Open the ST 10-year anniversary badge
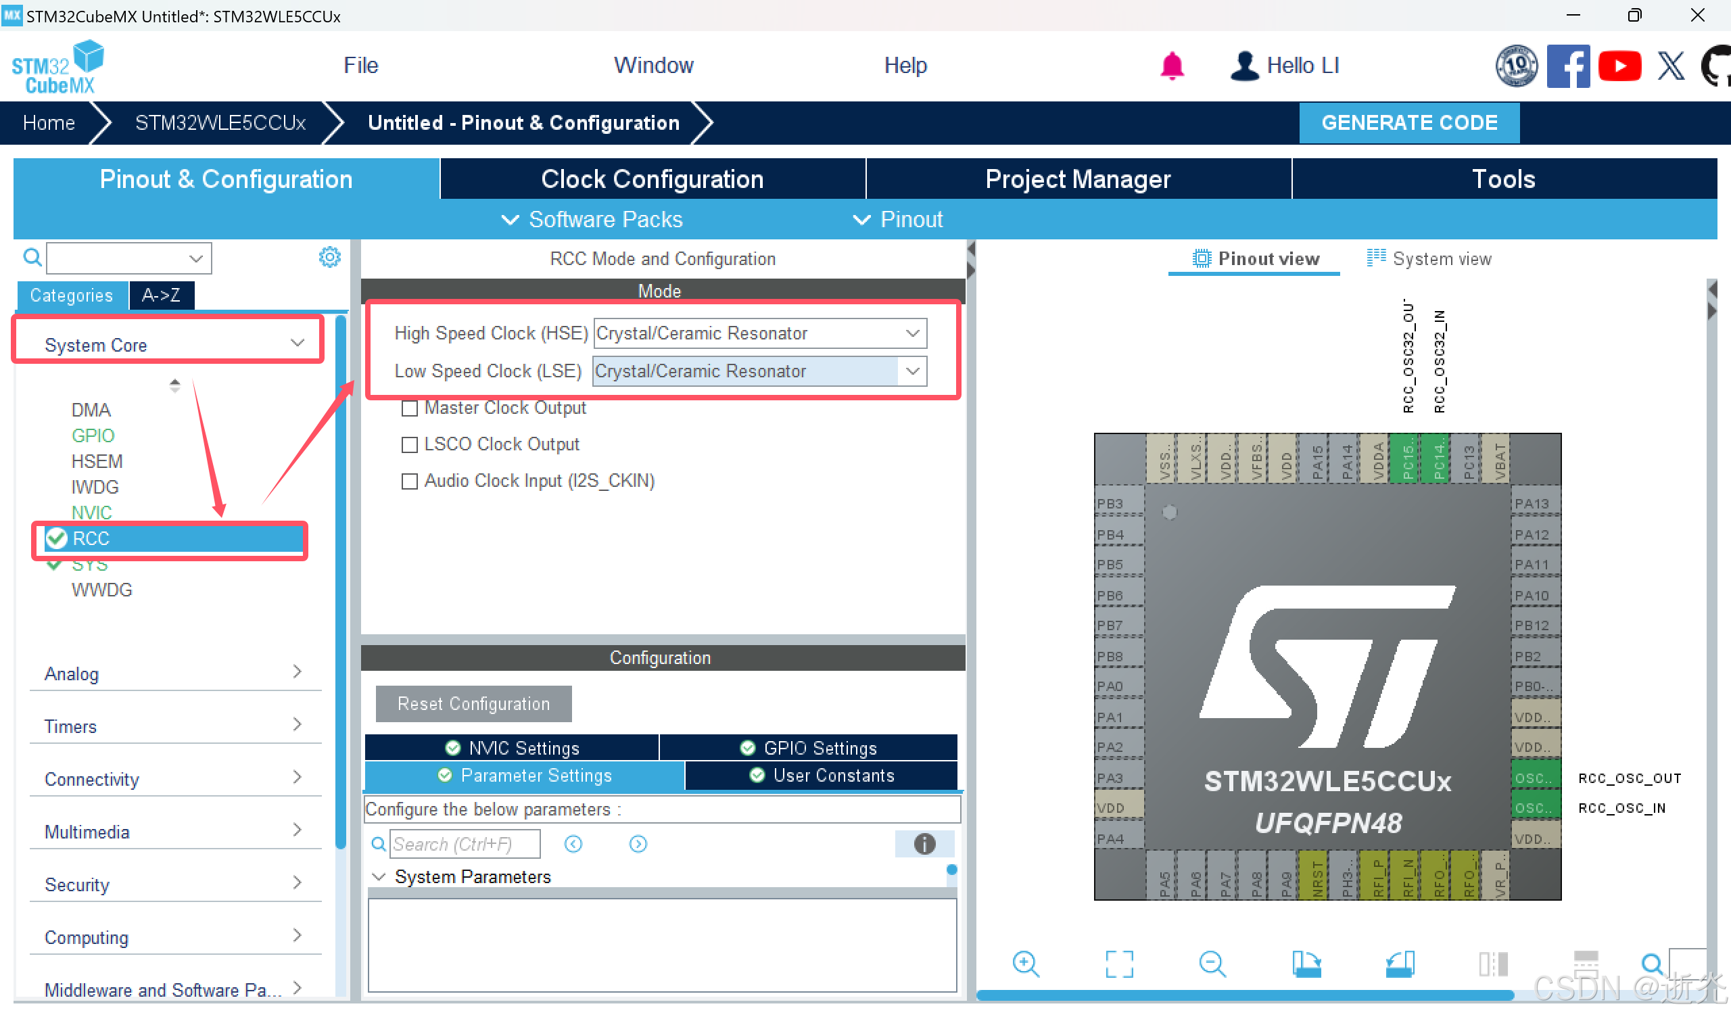This screenshot has width=1731, height=1017. tap(1516, 66)
